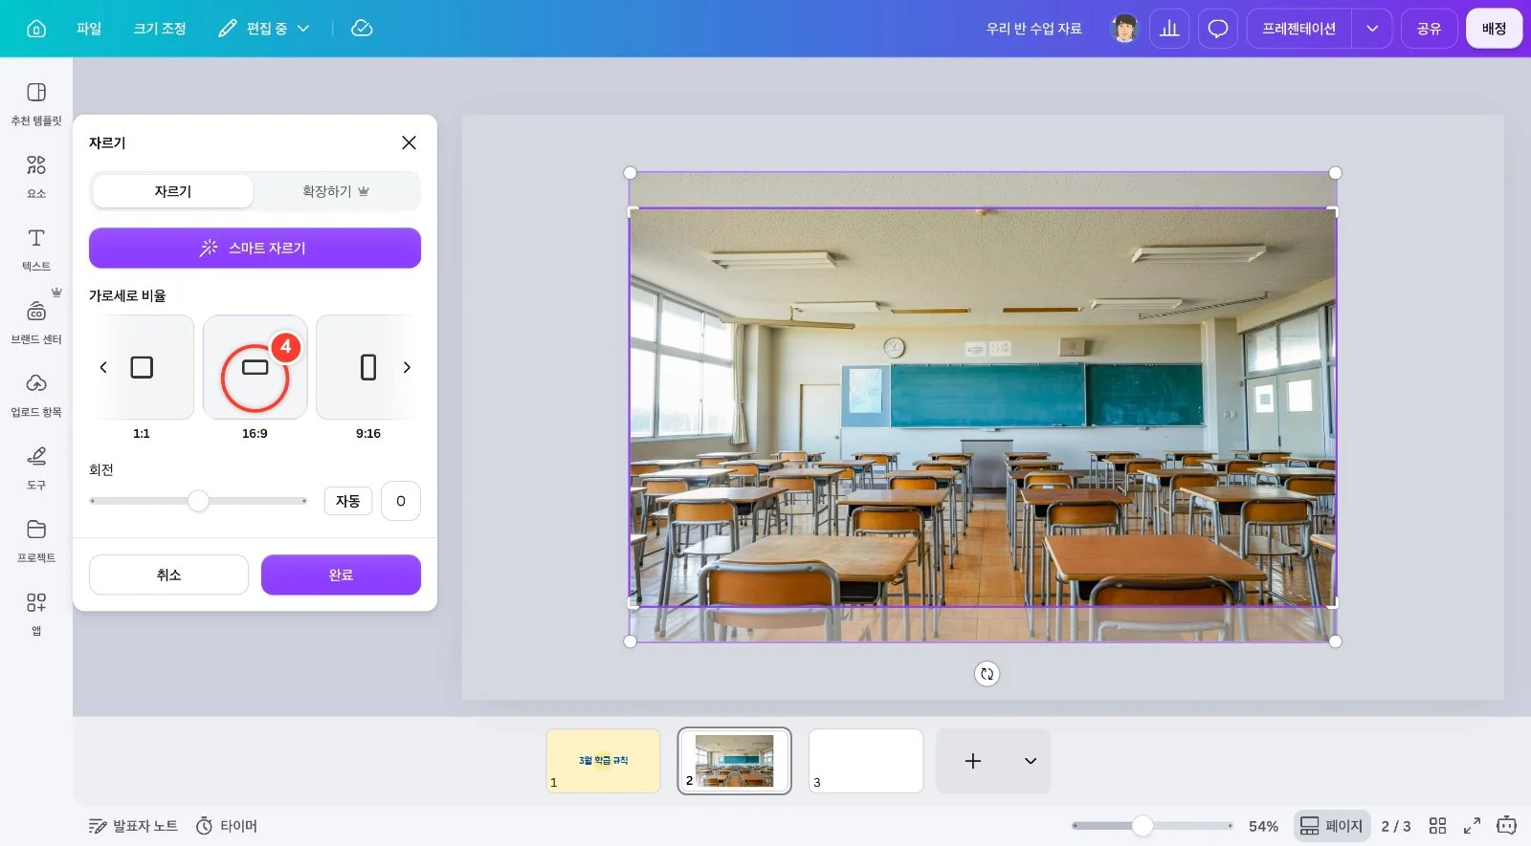Open the 편집 중 mode dropdown
1531x846 pixels.
click(264, 29)
